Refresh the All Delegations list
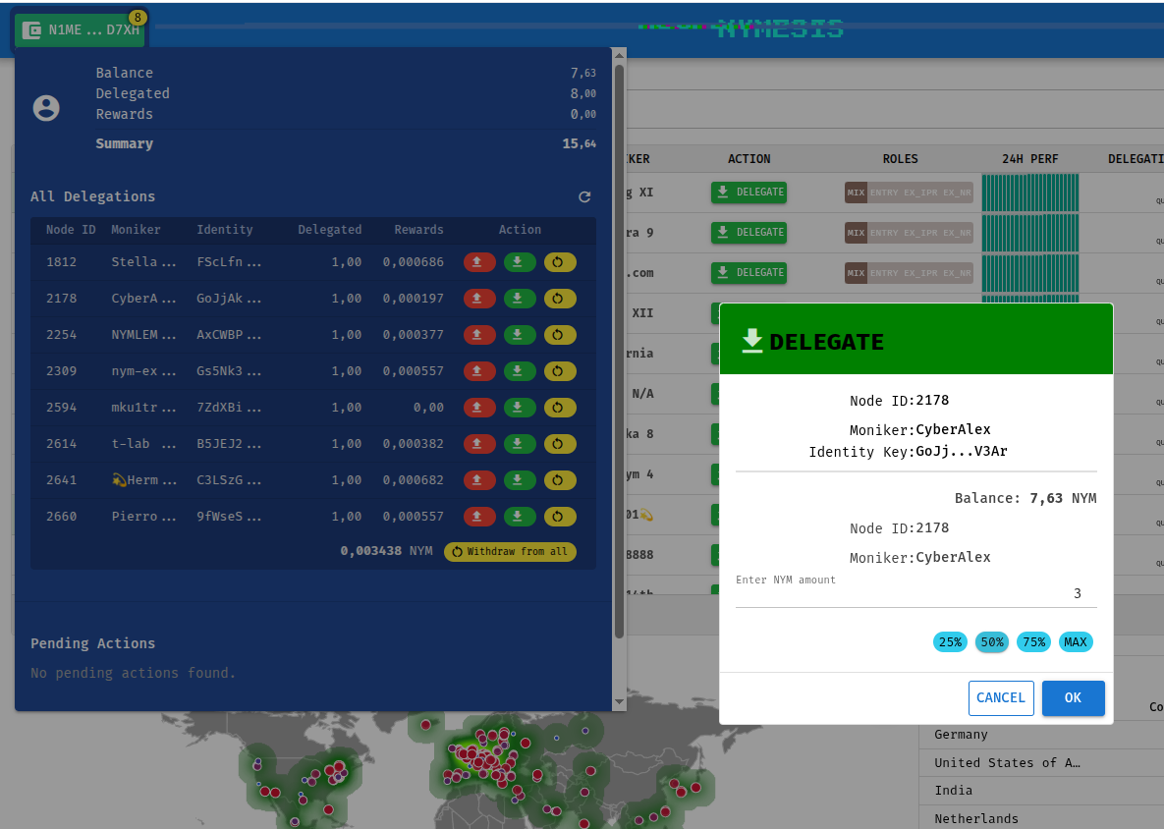 click(x=584, y=197)
